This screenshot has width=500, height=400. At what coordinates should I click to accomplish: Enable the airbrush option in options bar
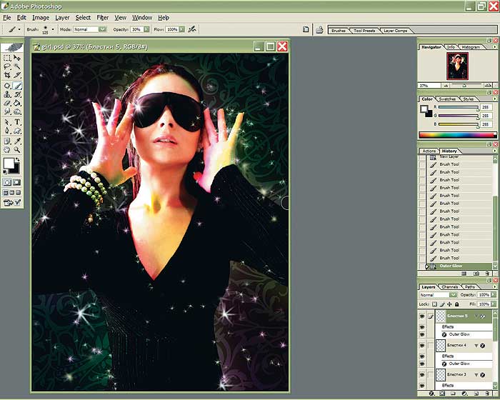click(x=191, y=29)
